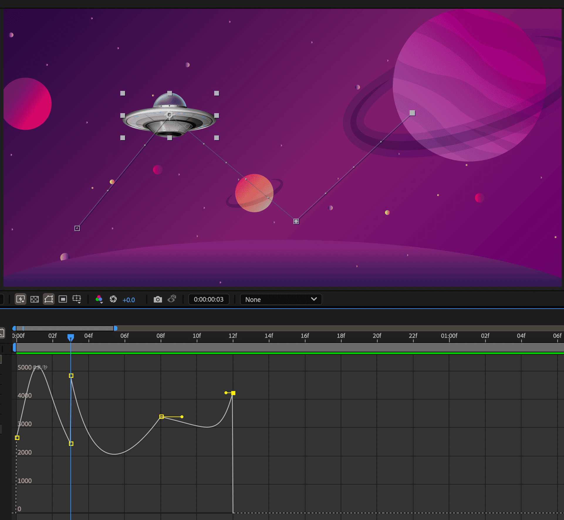Click the blue current-time indicator head
This screenshot has height=520, width=564.
(71, 337)
